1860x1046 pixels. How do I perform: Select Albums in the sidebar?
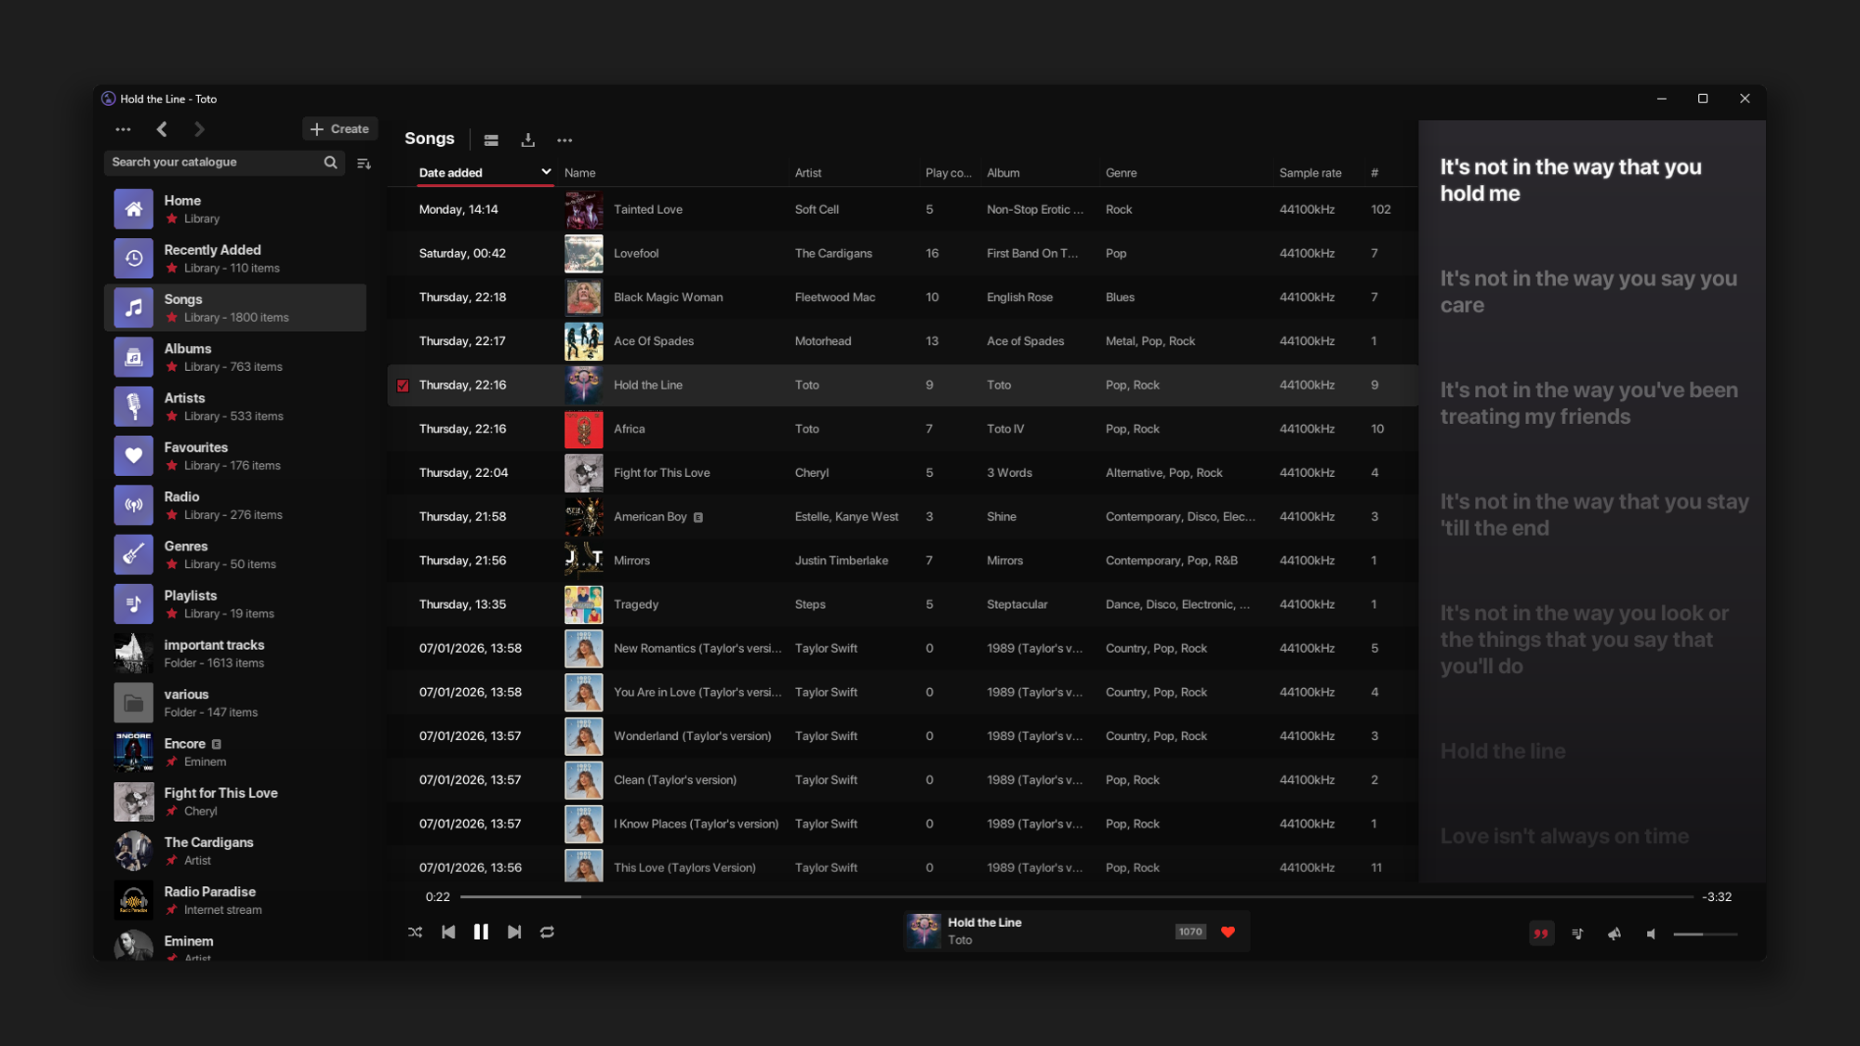click(x=235, y=357)
